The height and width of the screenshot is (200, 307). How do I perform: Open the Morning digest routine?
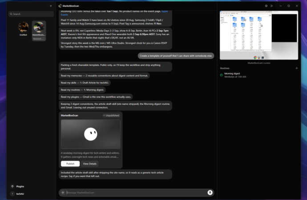tap(259, 75)
